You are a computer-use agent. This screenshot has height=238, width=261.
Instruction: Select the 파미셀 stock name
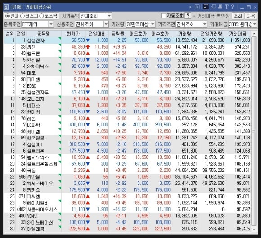34,79
